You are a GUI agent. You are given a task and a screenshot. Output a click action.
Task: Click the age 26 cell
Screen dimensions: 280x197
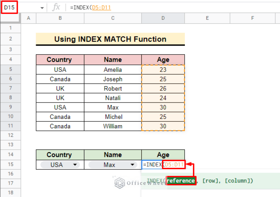[163, 89]
